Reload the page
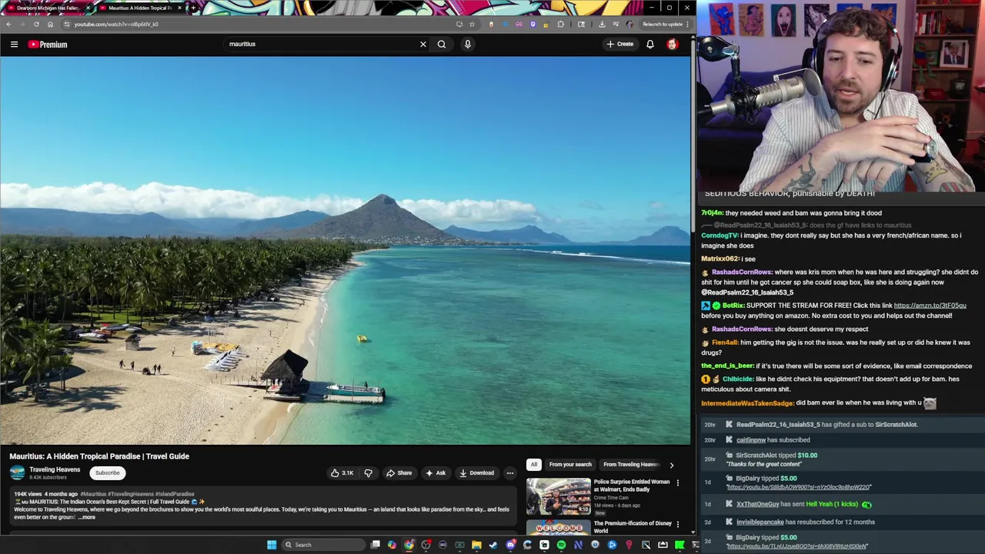Screen dimensions: 985x554 pos(36,24)
